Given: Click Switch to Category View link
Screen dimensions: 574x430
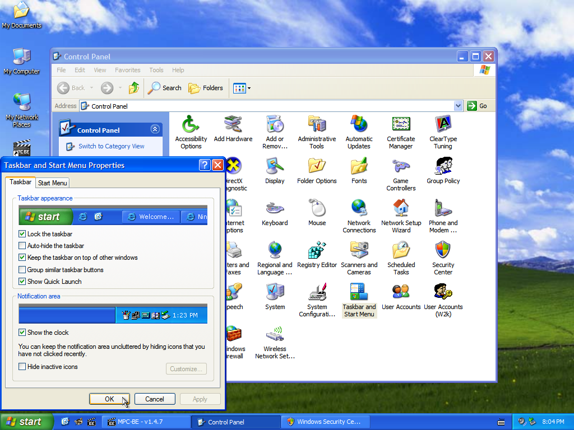Looking at the screenshot, I should [111, 146].
